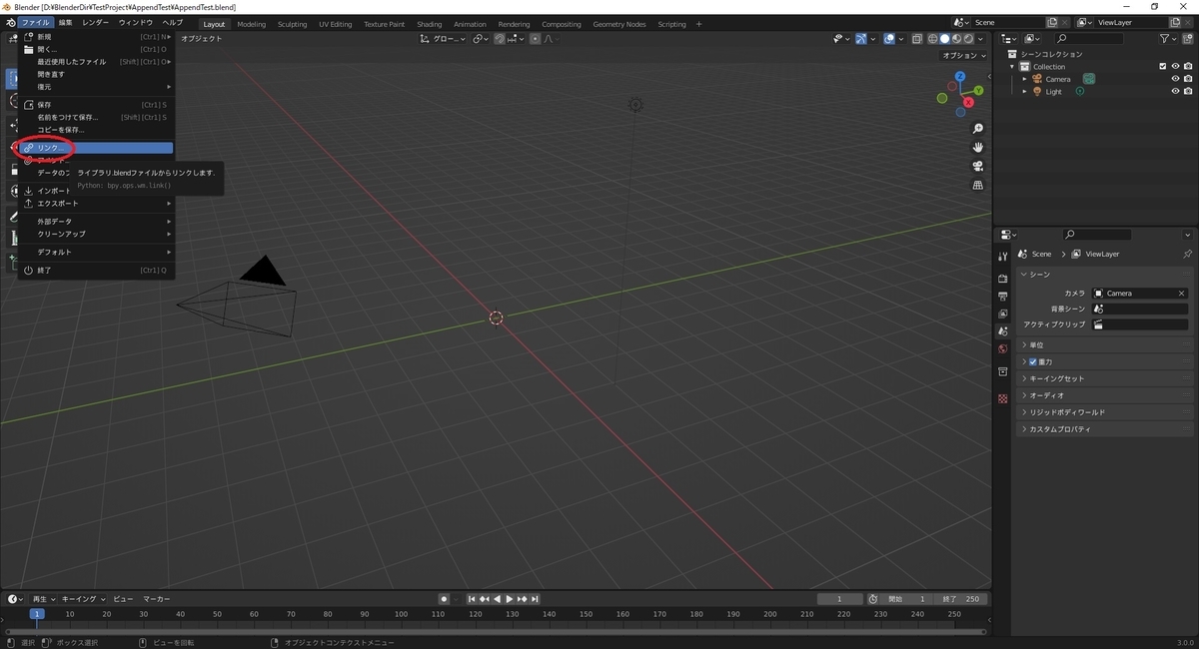The height and width of the screenshot is (649, 1199).
Task: Choose 終了 to quit Blender
Action: pyautogui.click(x=96, y=271)
